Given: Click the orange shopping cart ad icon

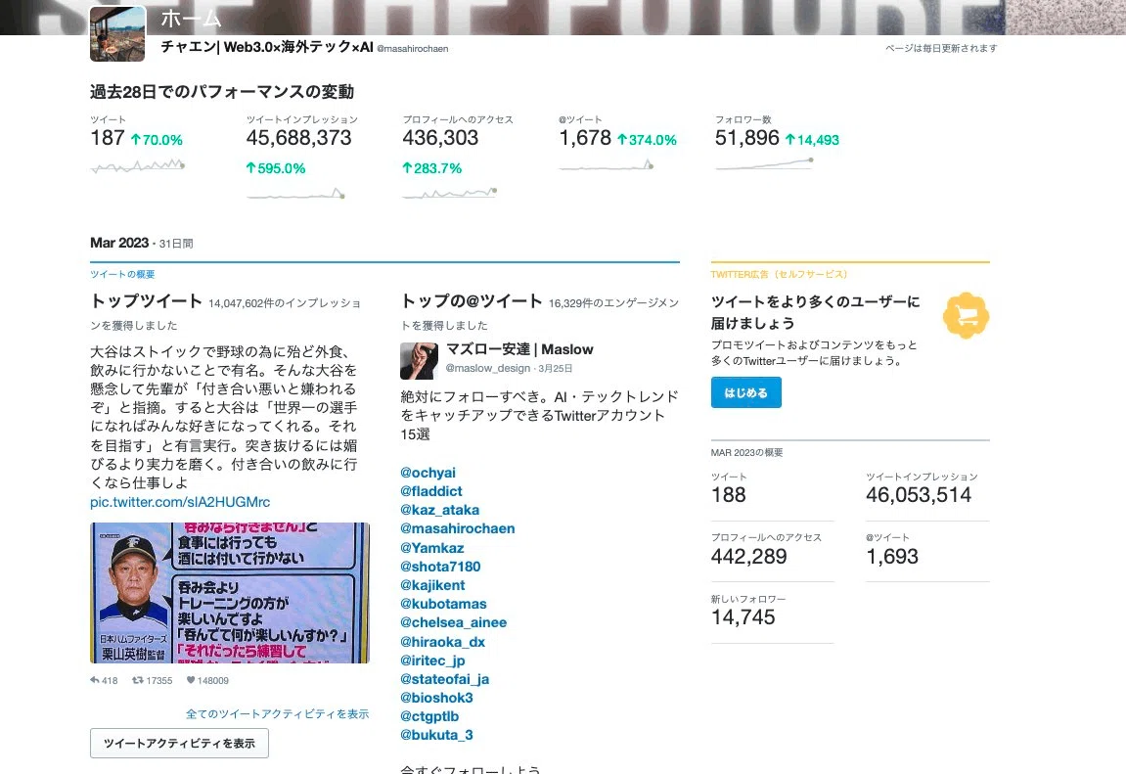Looking at the screenshot, I should tap(966, 315).
